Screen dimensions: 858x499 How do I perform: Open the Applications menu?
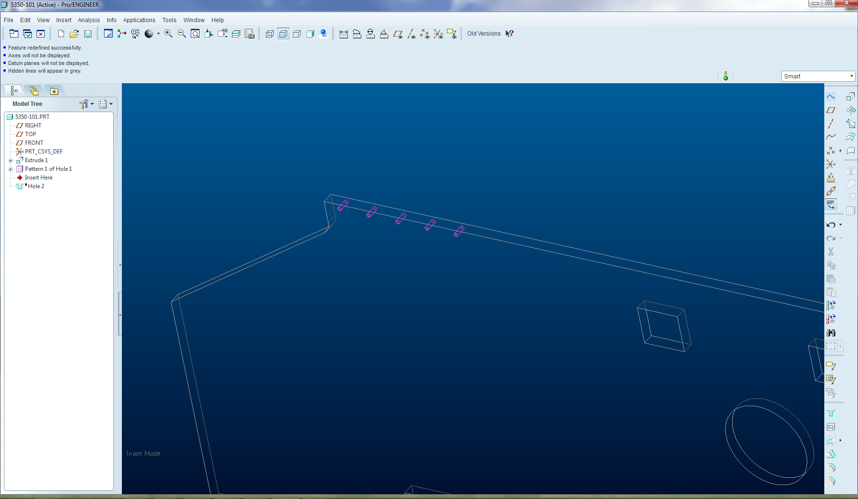pos(139,20)
